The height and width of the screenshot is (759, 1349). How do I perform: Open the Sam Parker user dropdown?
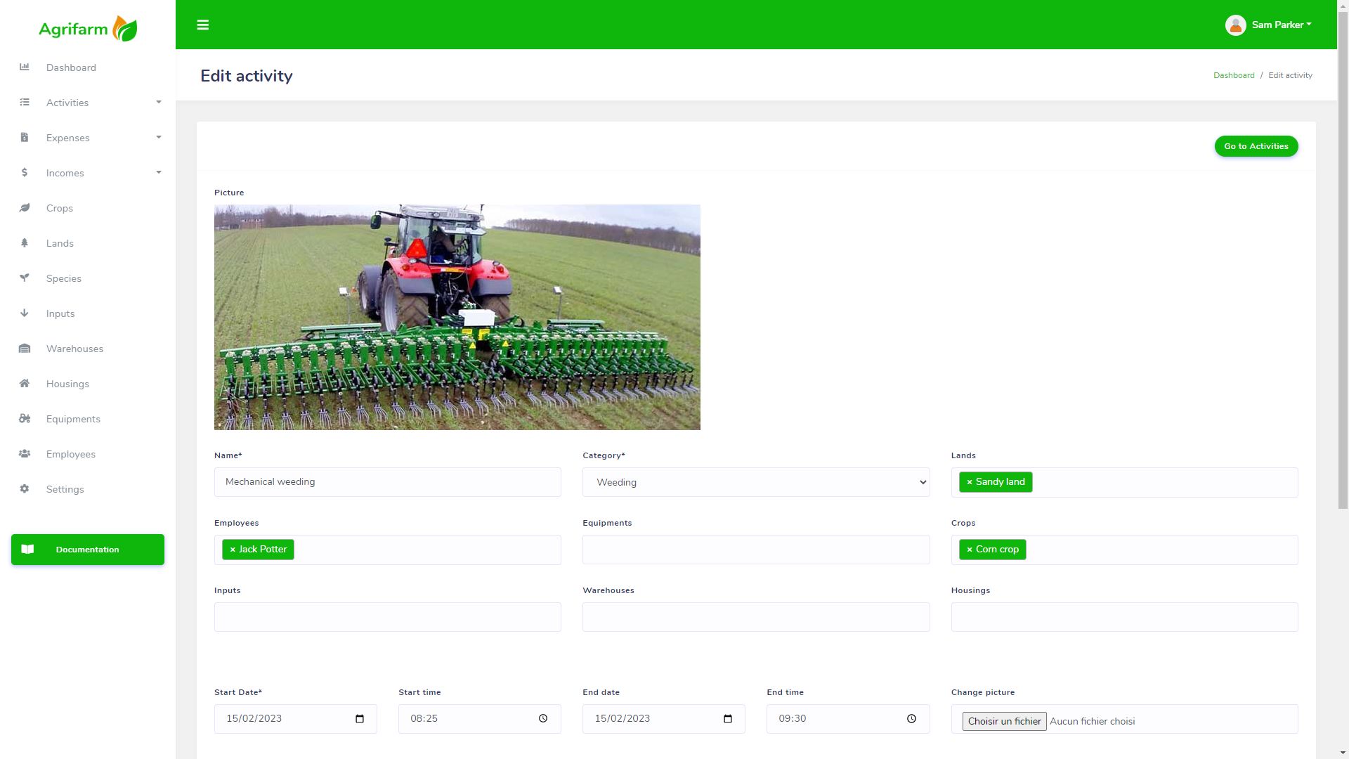1282,25
